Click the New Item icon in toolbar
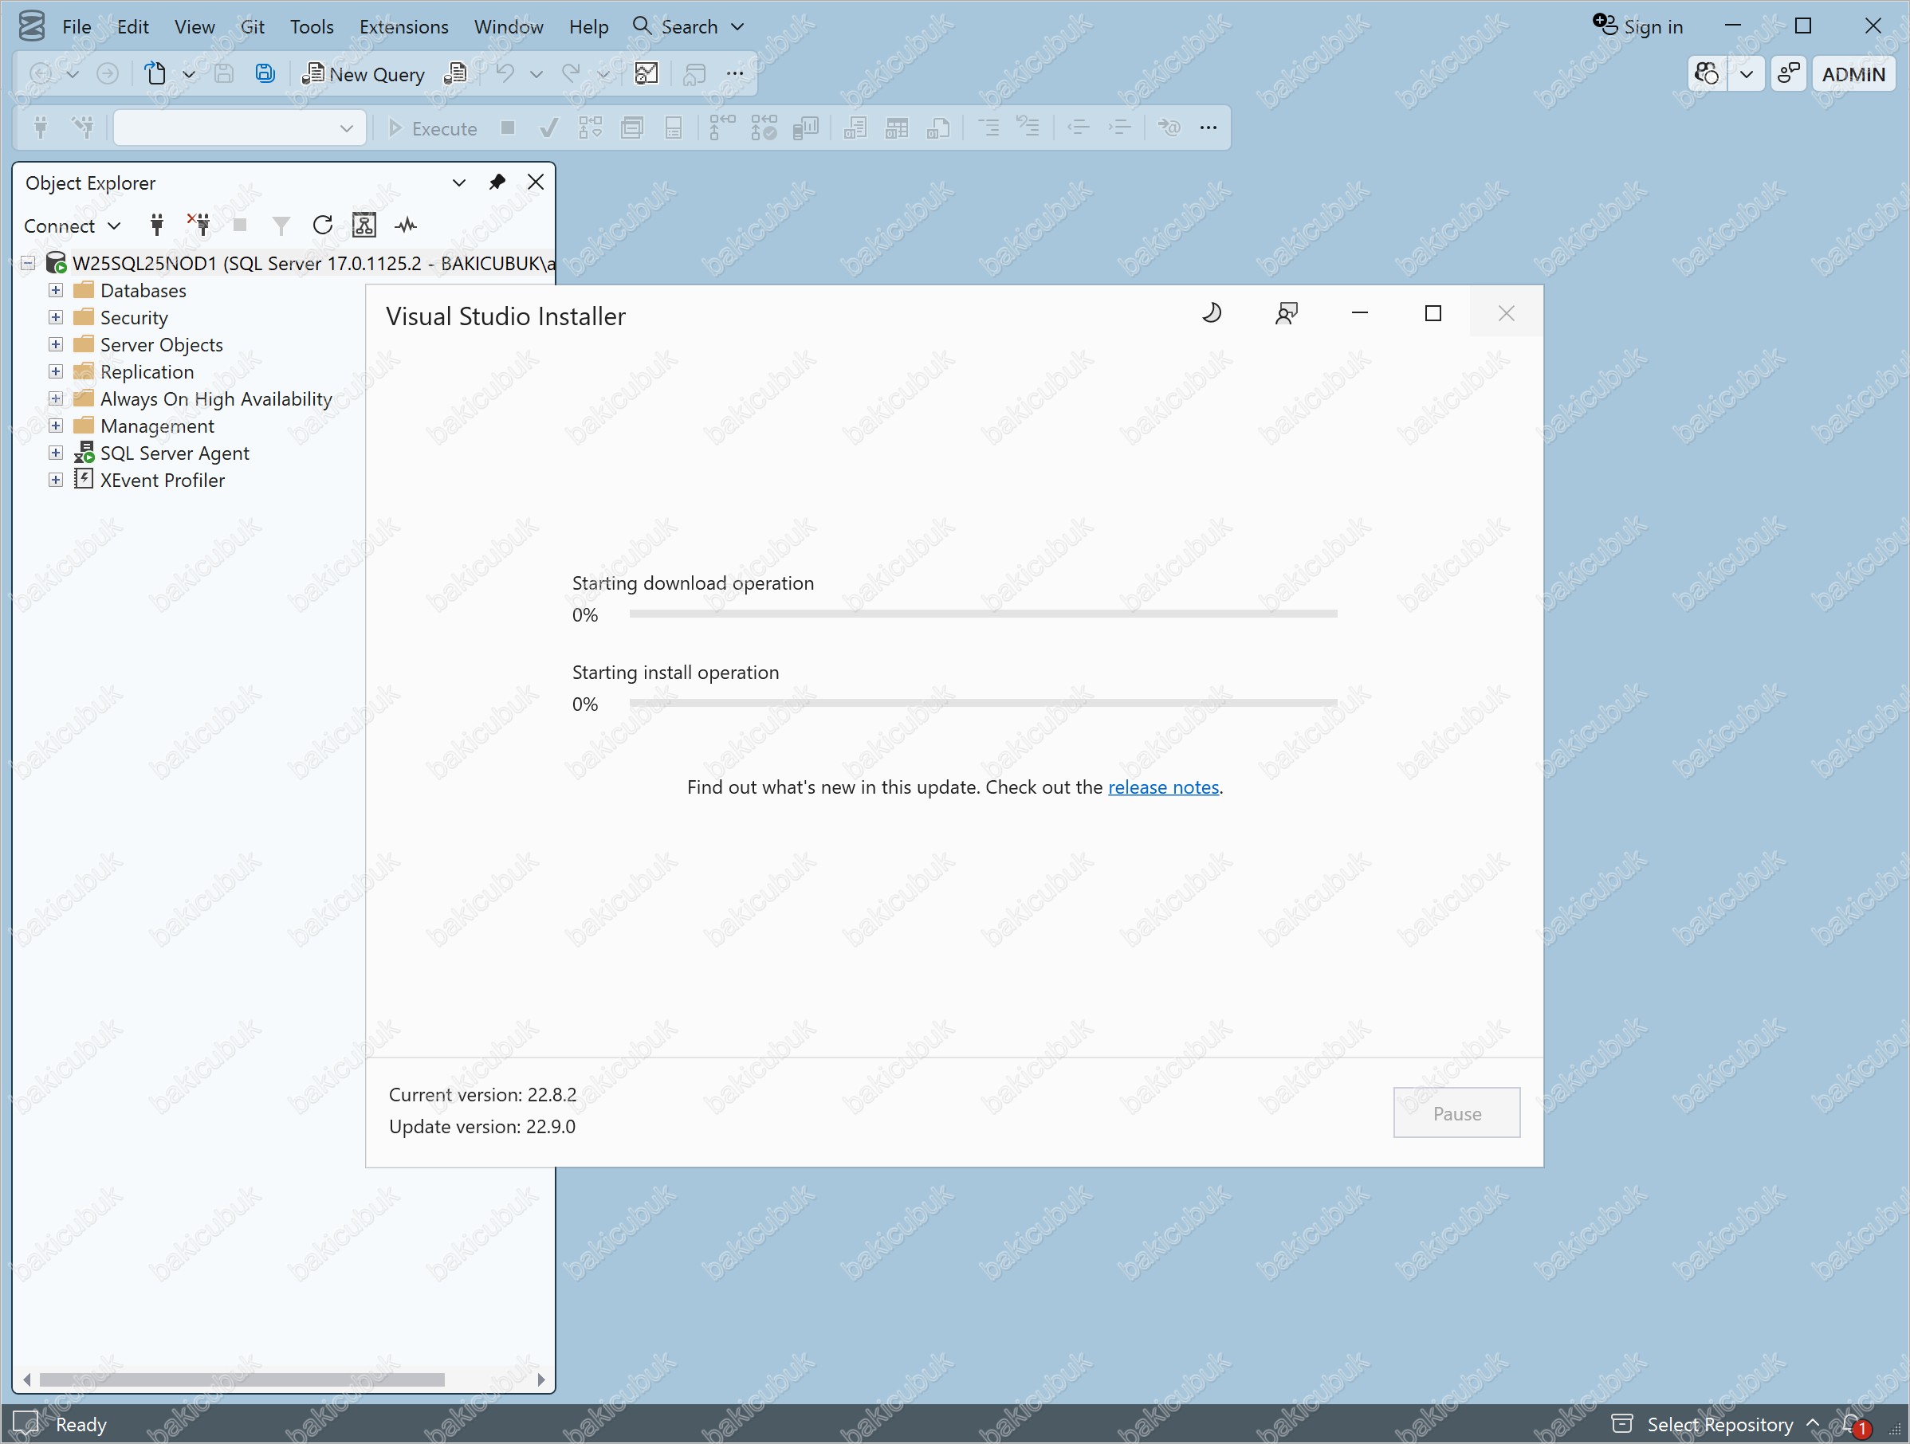The width and height of the screenshot is (1910, 1444). click(155, 73)
